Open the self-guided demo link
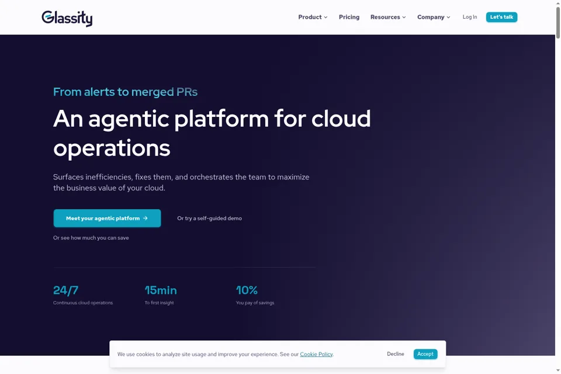The image size is (561, 374). tap(209, 218)
